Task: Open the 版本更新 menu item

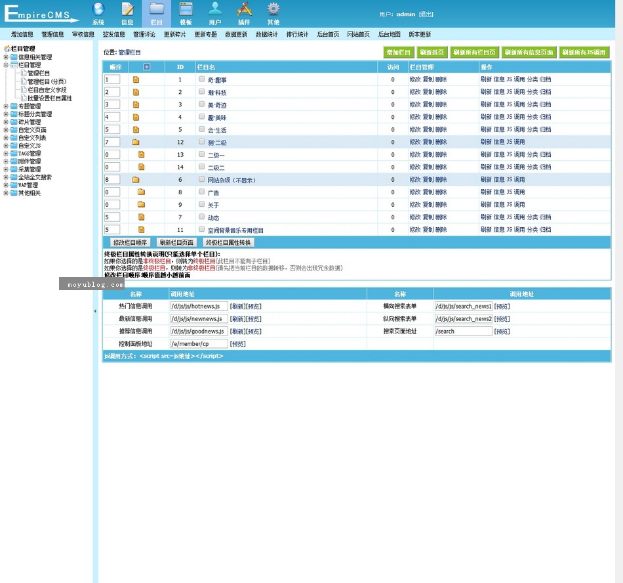Action: (x=420, y=35)
